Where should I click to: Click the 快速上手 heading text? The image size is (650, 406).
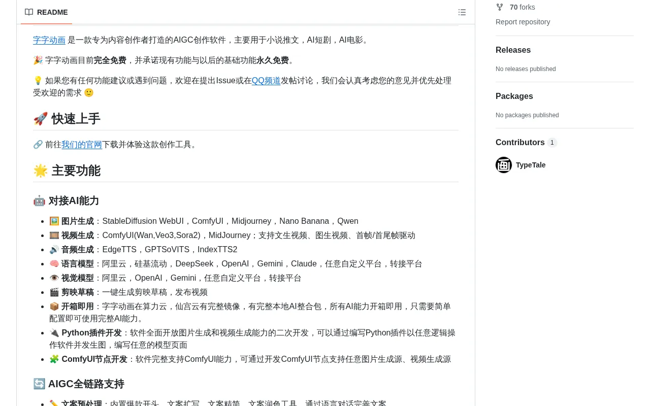point(76,119)
